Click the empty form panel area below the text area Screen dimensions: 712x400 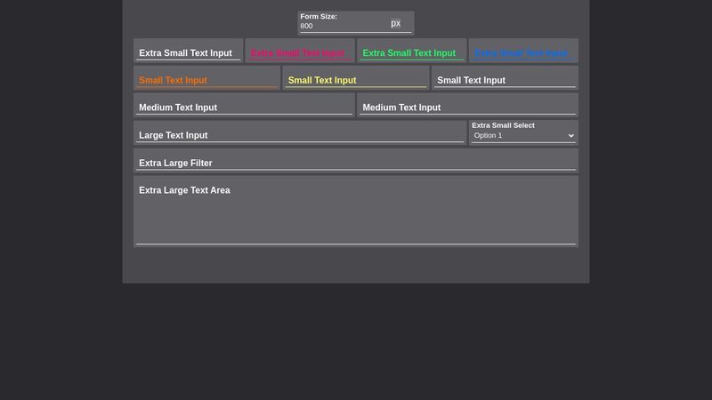355,265
